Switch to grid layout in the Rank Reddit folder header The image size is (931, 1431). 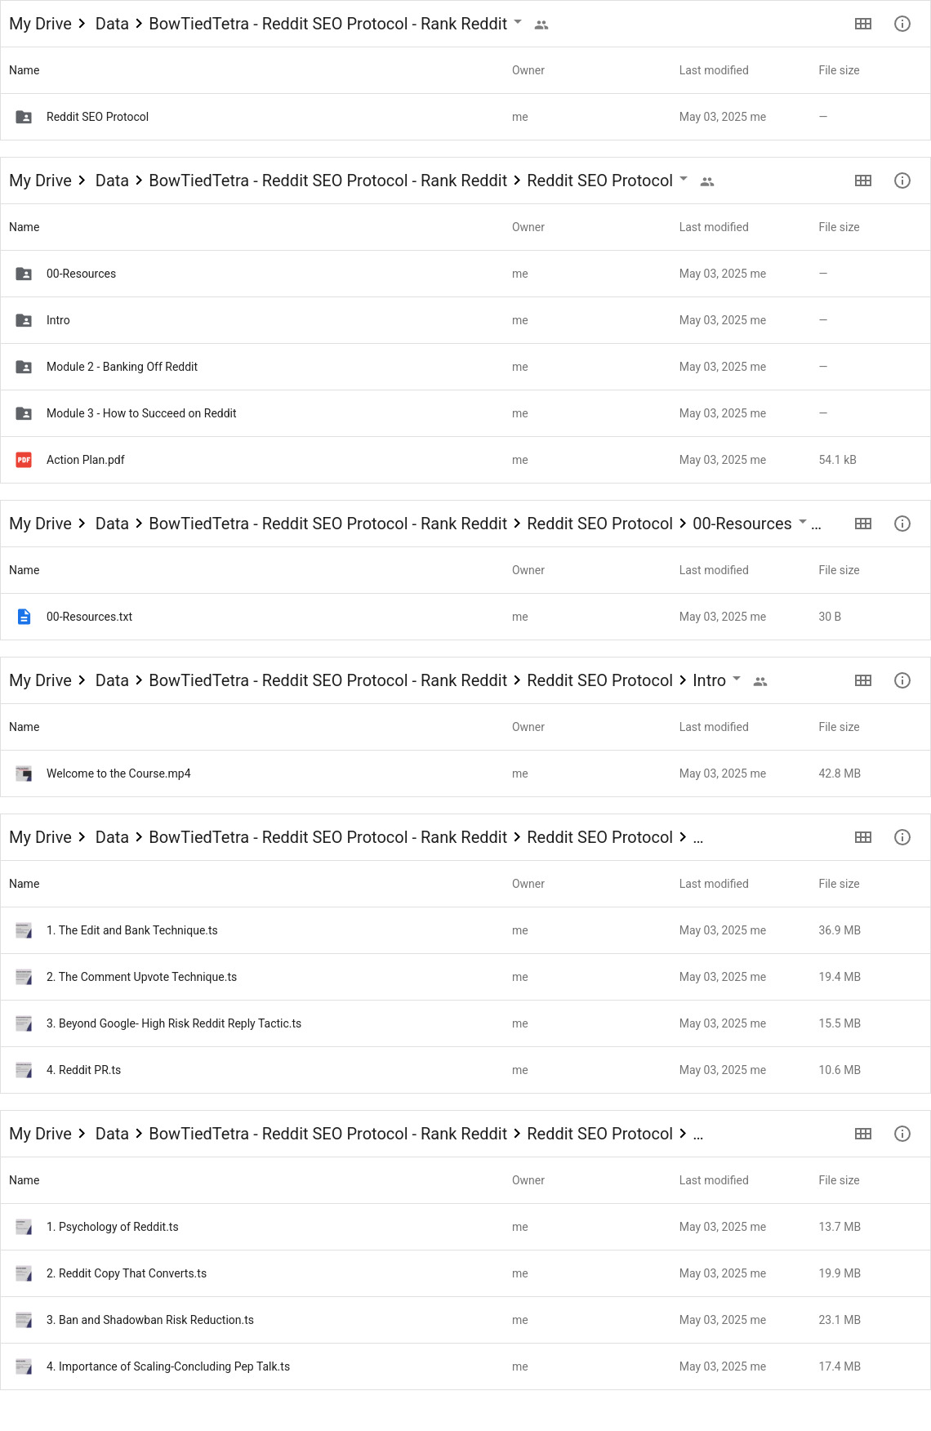[863, 24]
